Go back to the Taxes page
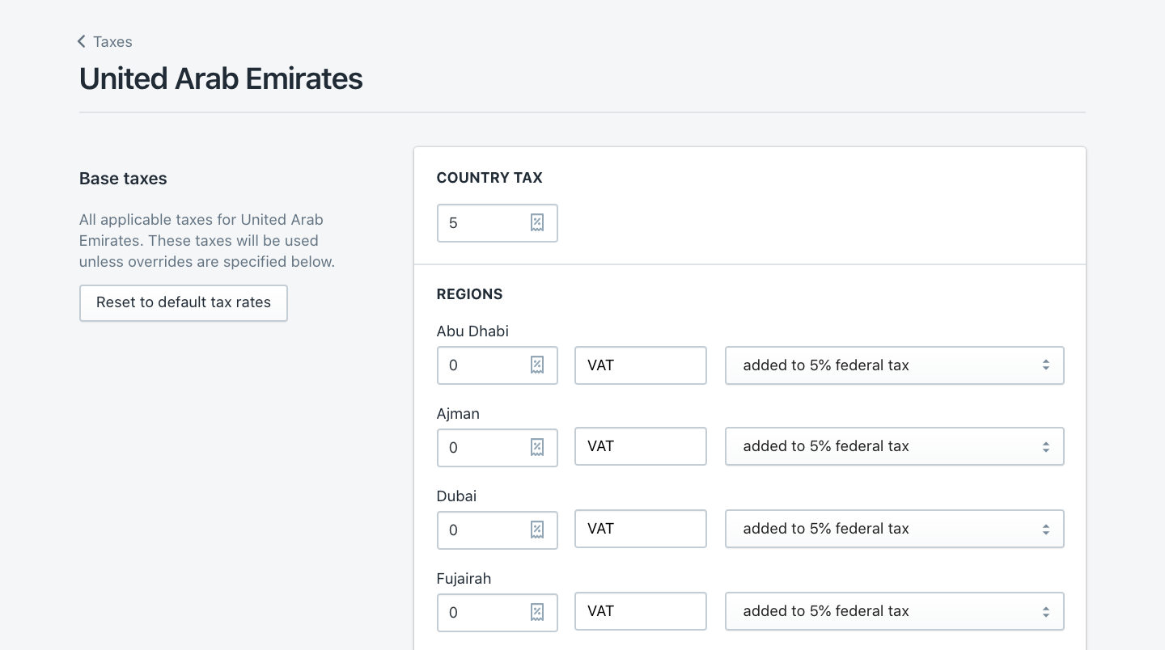This screenshot has height=650, width=1165. click(x=112, y=41)
